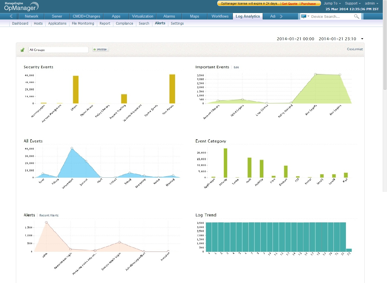Click the Security bar in Event Category

click(x=226, y=163)
